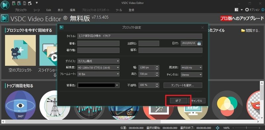The image size is (265, 130).
Task: Click the VSDC round logo application button
Action: (x=5, y=5)
